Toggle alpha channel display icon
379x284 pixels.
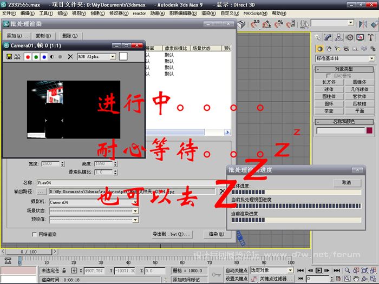click(52, 57)
